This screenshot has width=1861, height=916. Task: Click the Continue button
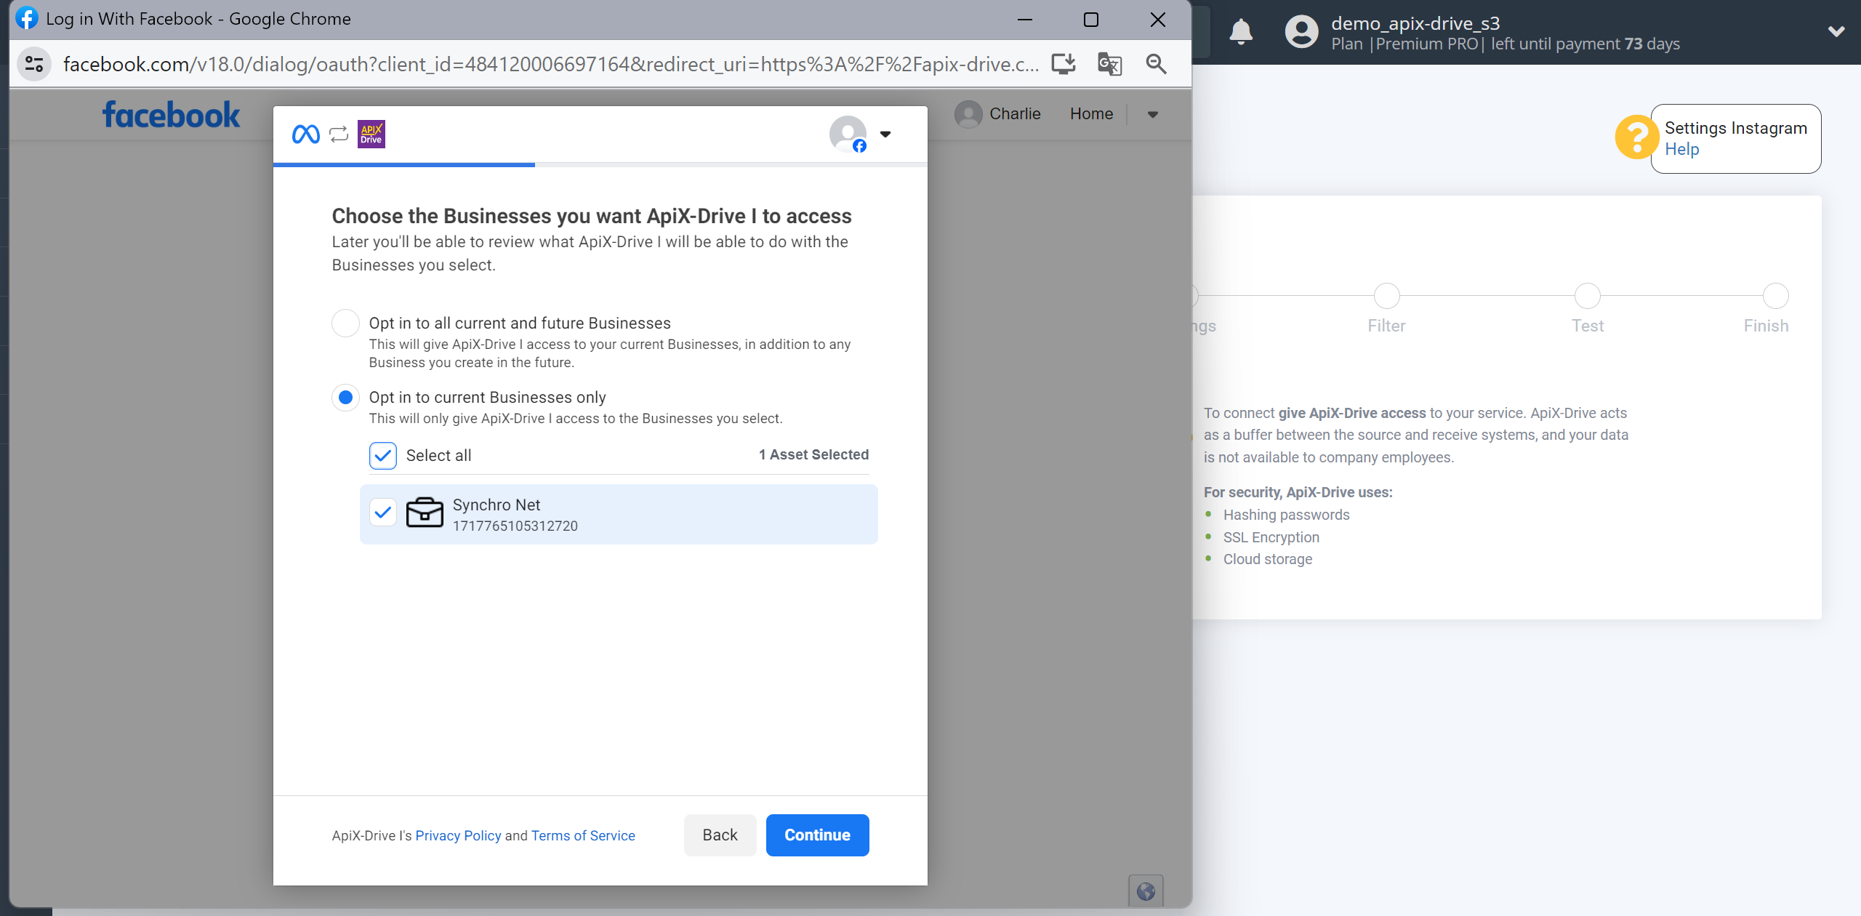pos(816,835)
